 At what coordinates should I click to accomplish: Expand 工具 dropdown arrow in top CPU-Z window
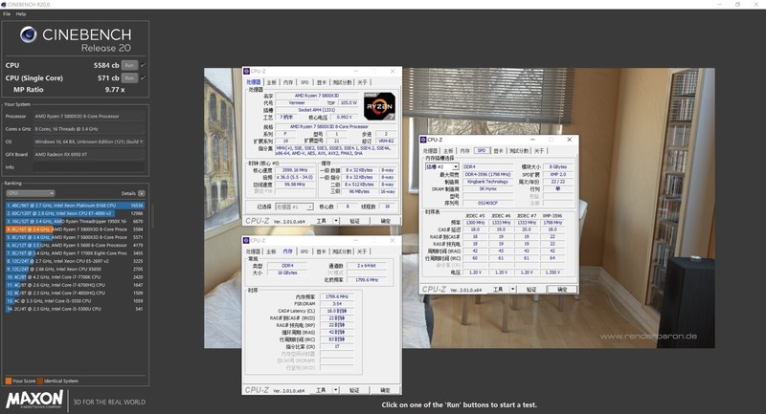[336, 221]
